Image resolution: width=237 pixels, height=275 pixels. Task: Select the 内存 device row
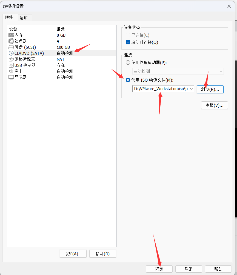(62, 35)
